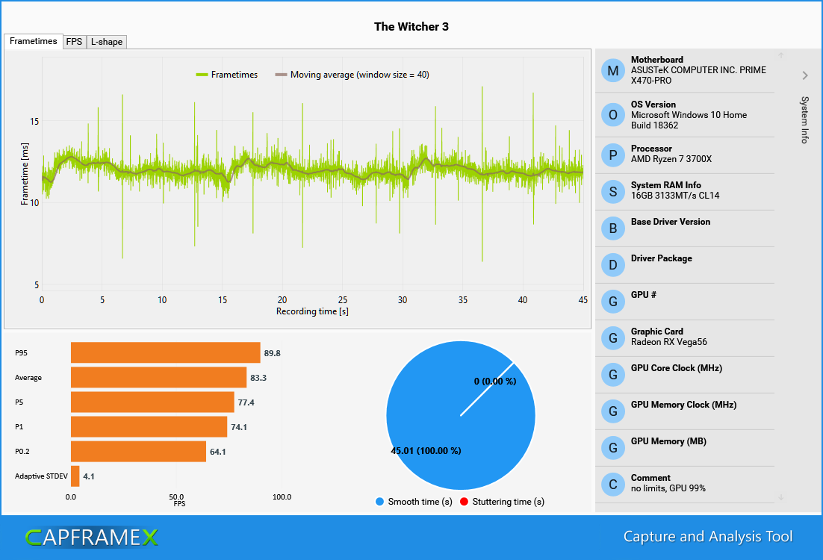Select the Processor info icon
Viewport: 823px width, 560px height.
(612, 155)
